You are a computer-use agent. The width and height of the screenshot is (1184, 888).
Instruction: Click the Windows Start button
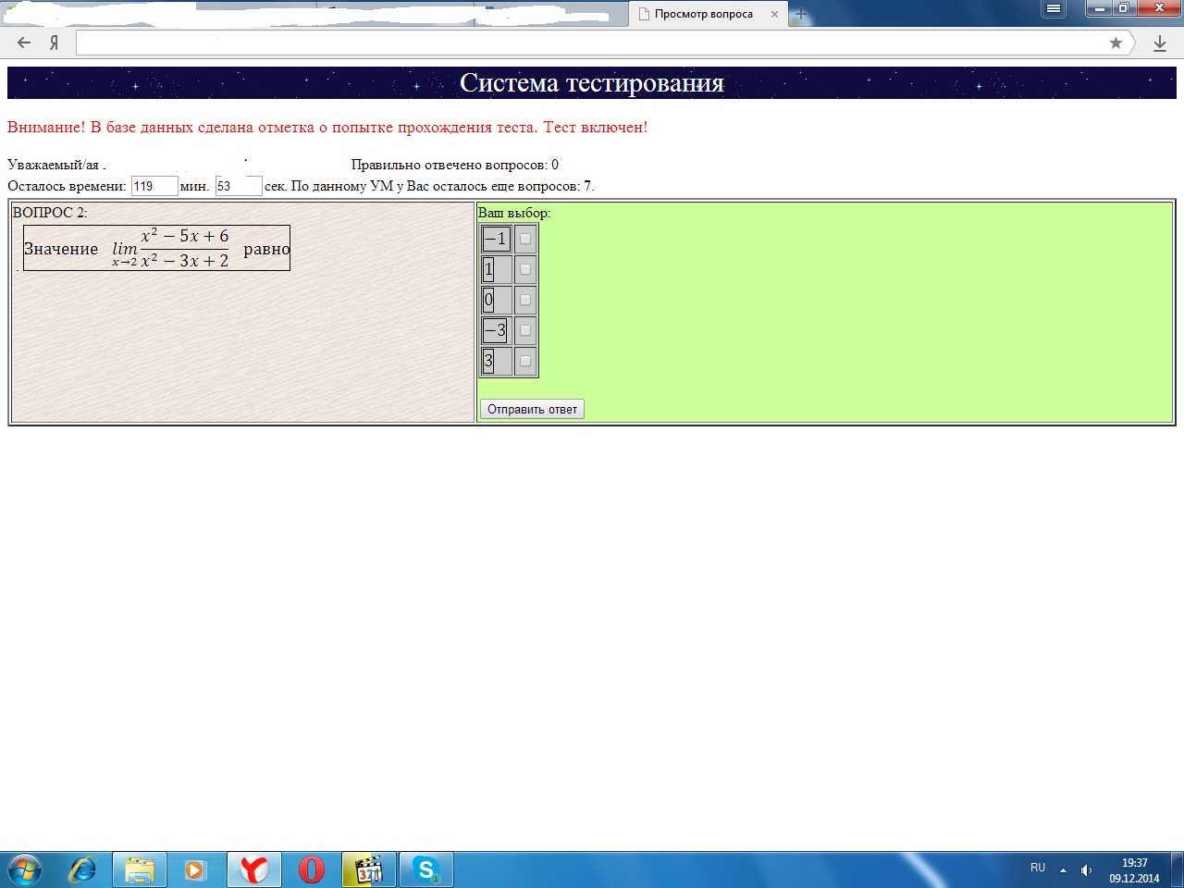click(x=24, y=869)
